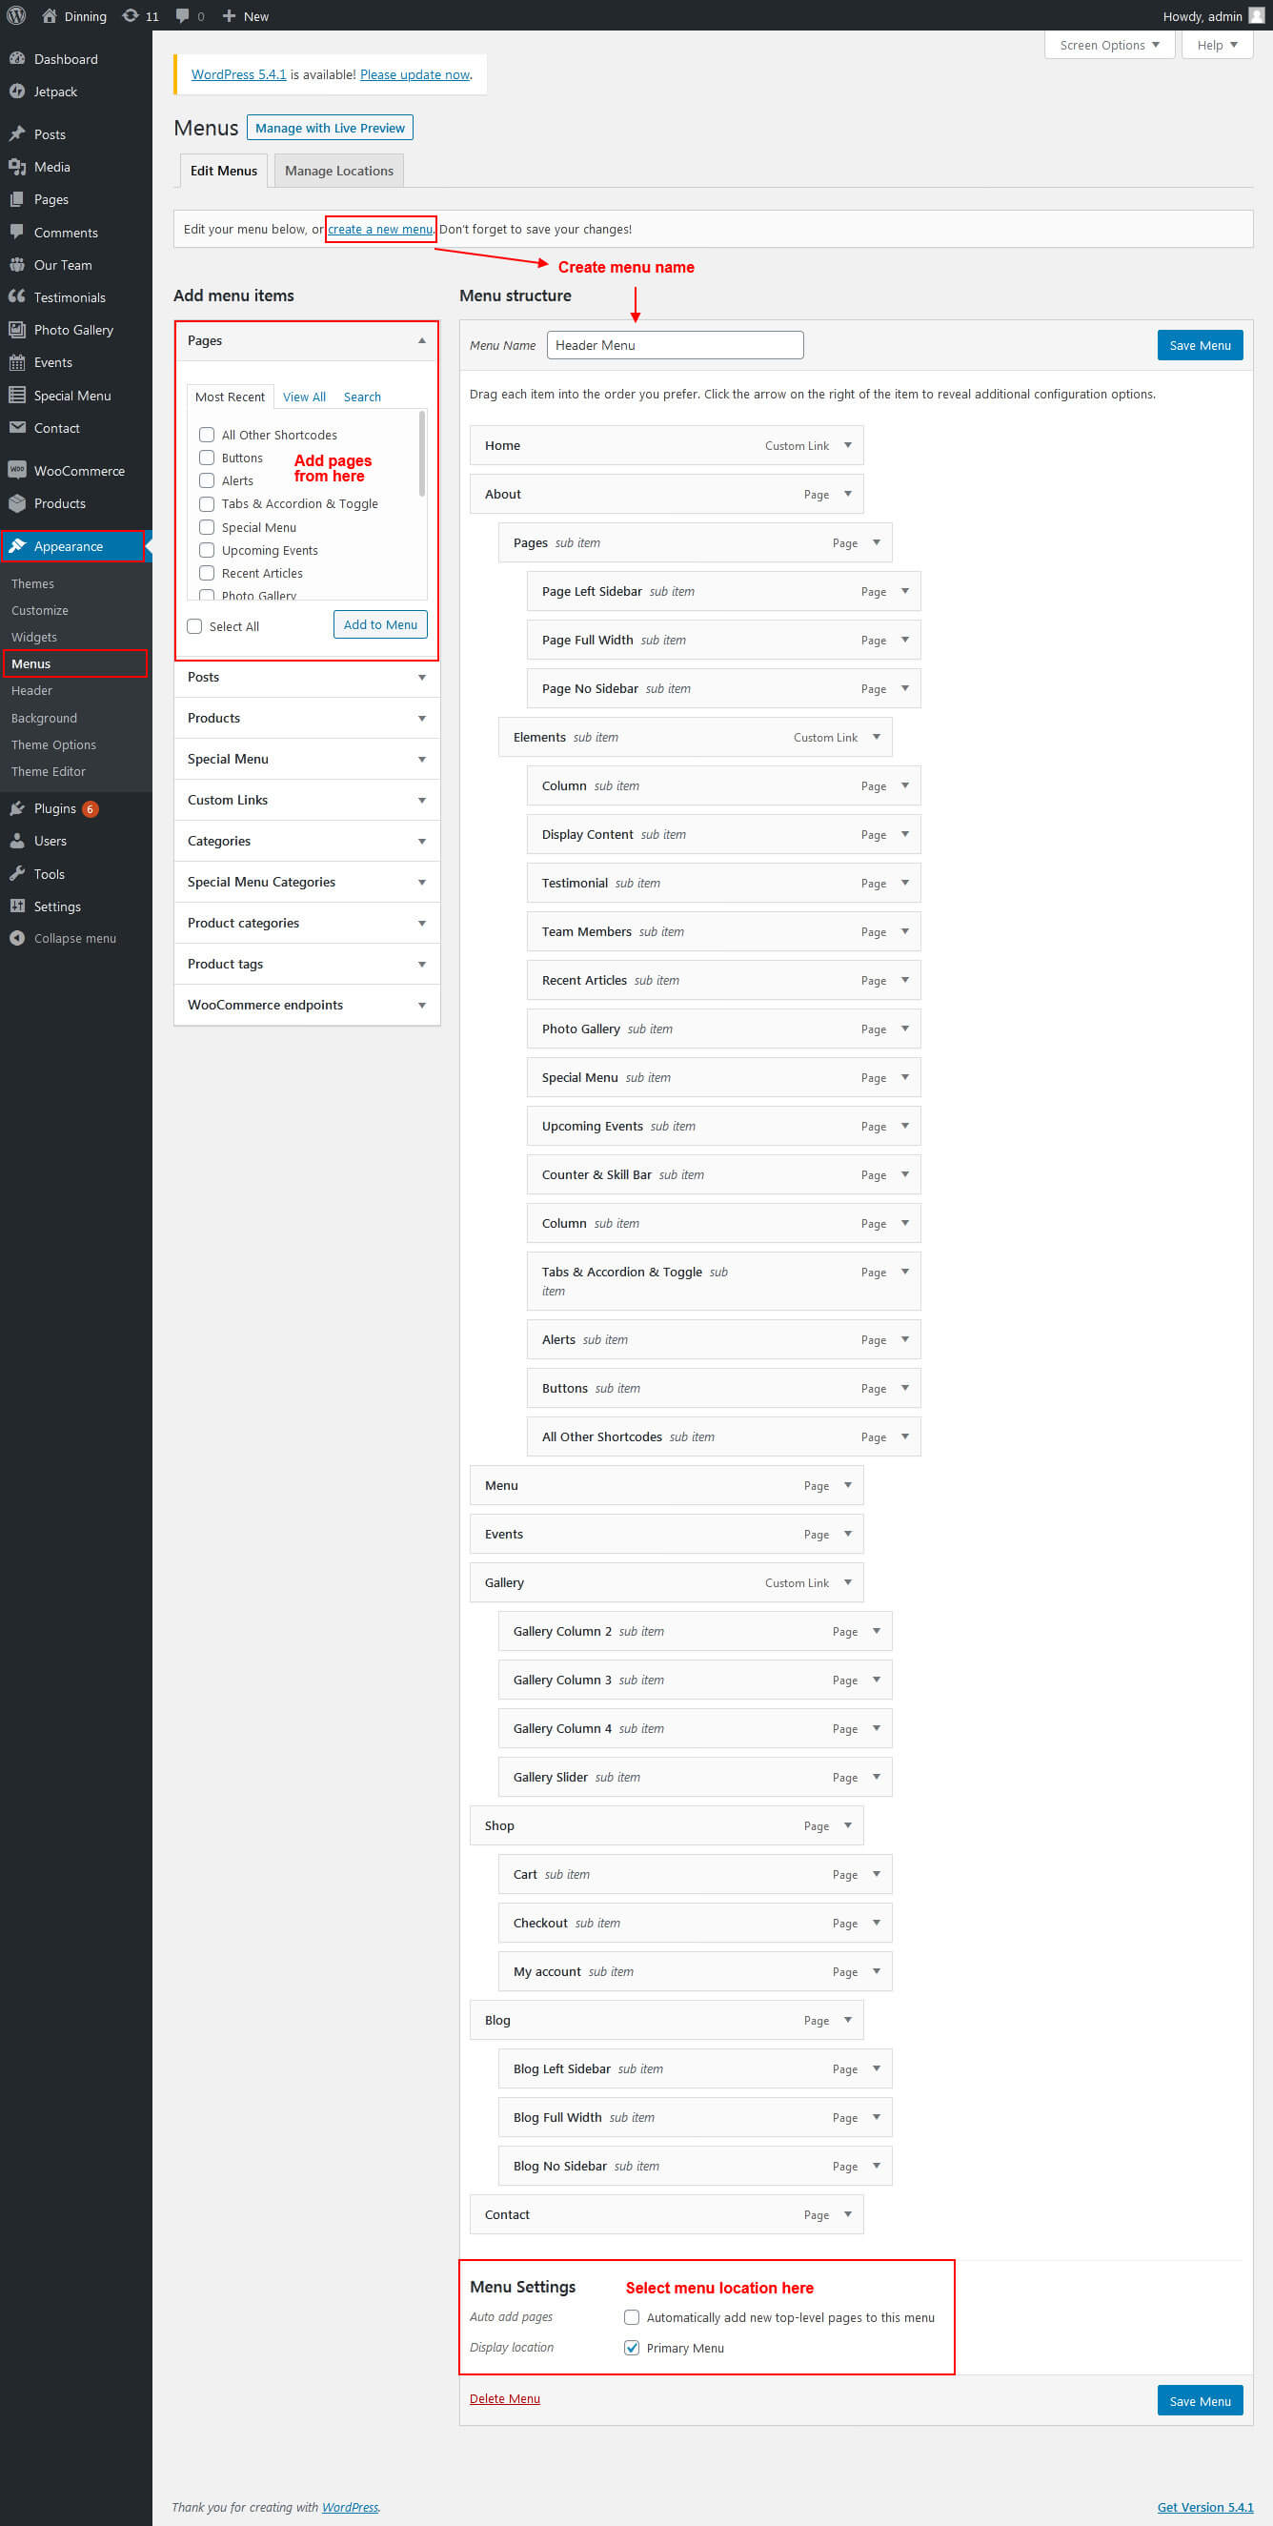
Task: Switch to Manage Locations tab
Action: [338, 171]
